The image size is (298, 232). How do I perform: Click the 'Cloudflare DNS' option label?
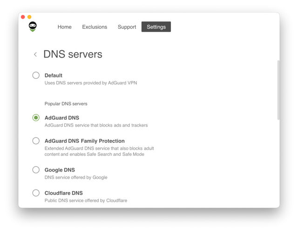tap(64, 193)
